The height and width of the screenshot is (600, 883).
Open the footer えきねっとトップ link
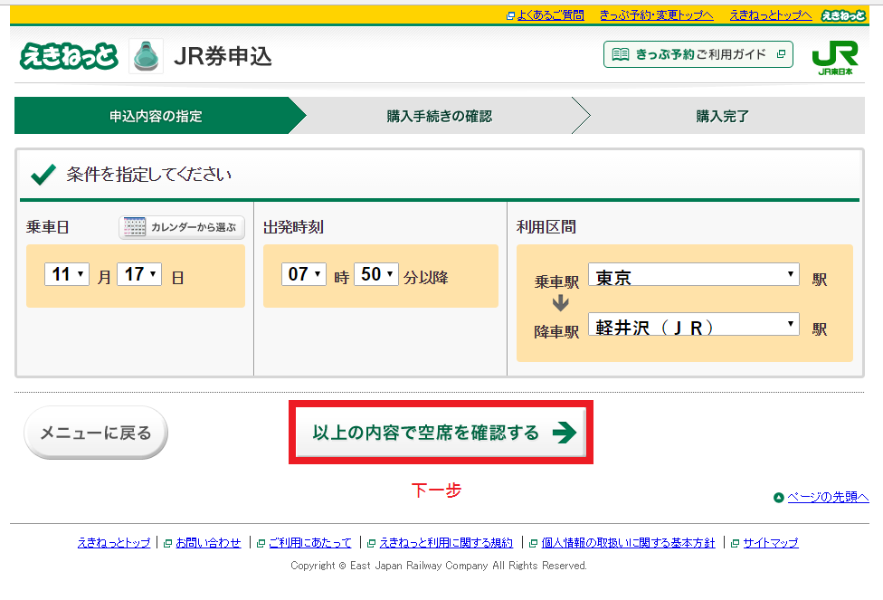click(x=114, y=543)
